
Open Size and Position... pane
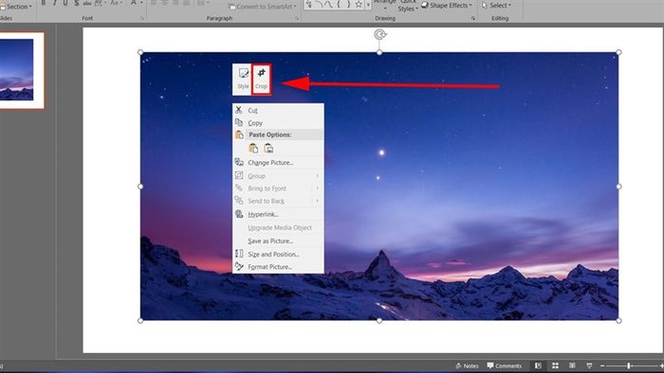pos(278,255)
